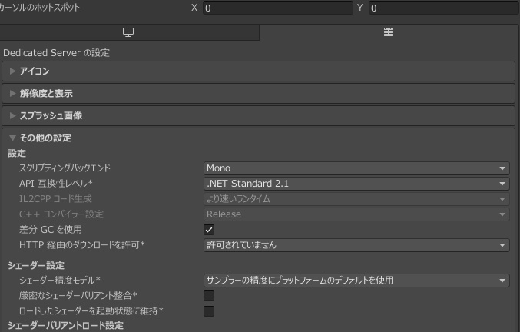Click the シェーダーバリアントロード設定 heading
Viewport: 520px width, 332px height.
point(65,326)
